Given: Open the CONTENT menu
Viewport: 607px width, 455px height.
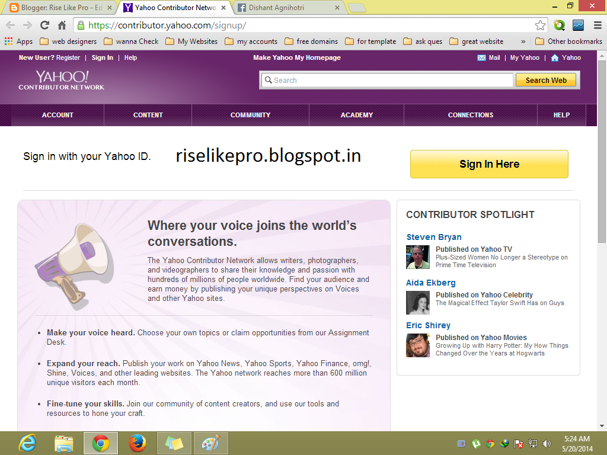Looking at the screenshot, I should click(148, 115).
